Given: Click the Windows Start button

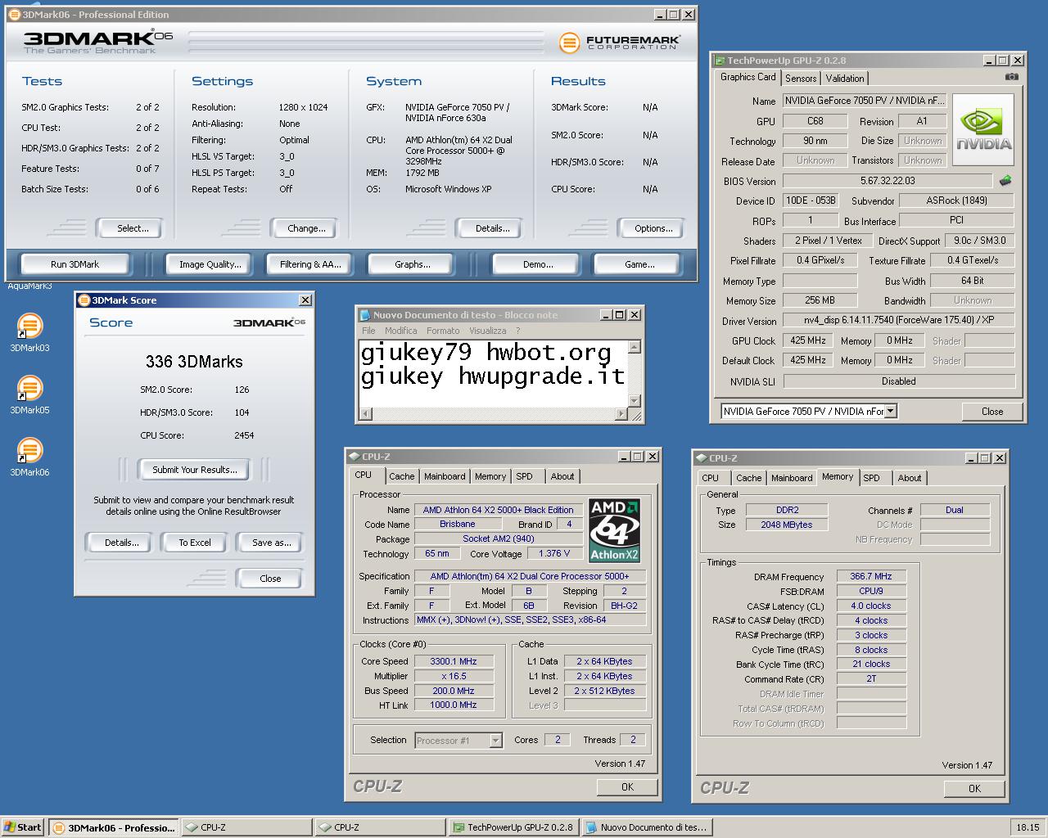Looking at the screenshot, I should click(23, 827).
